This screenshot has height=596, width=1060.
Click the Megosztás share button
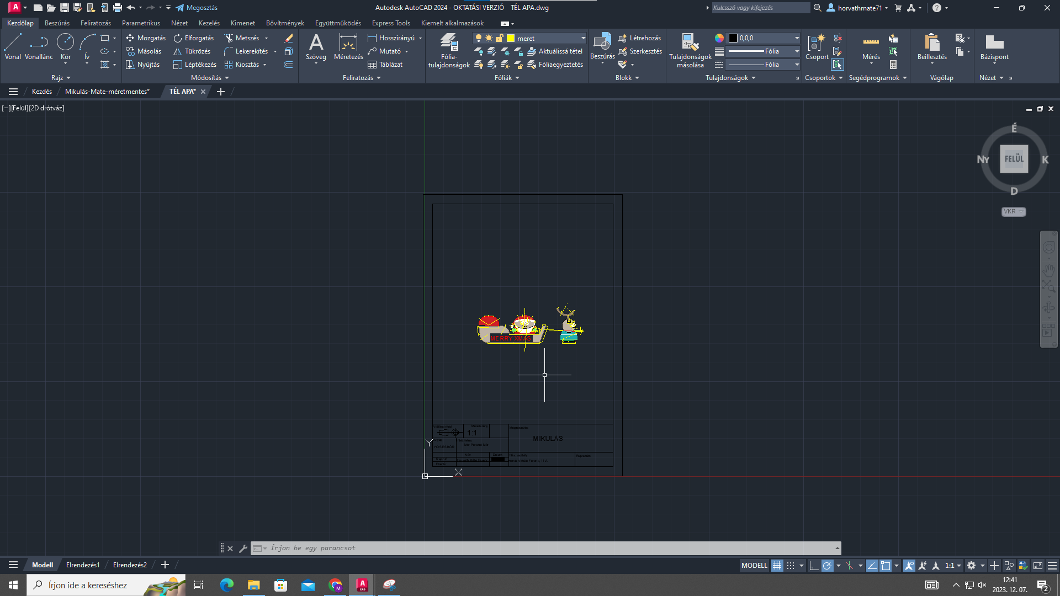point(197,8)
